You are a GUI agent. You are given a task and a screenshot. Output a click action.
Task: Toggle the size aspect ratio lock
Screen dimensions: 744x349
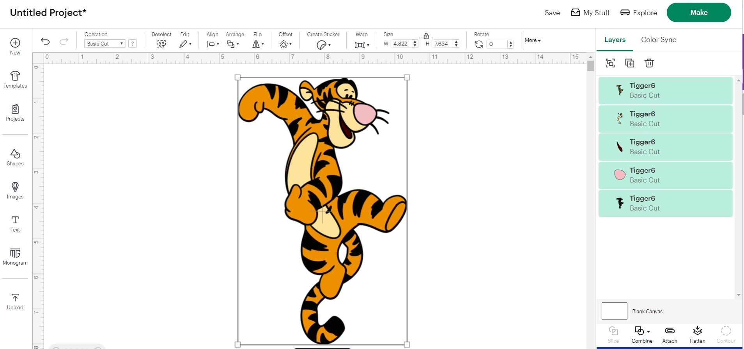(x=426, y=36)
